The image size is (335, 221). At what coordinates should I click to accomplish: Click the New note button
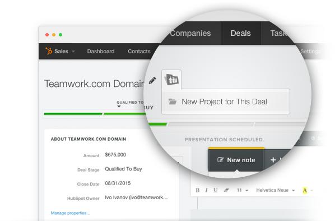236,160
